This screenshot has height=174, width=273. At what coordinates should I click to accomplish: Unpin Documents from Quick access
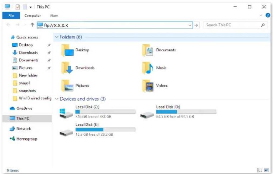(x=49, y=60)
